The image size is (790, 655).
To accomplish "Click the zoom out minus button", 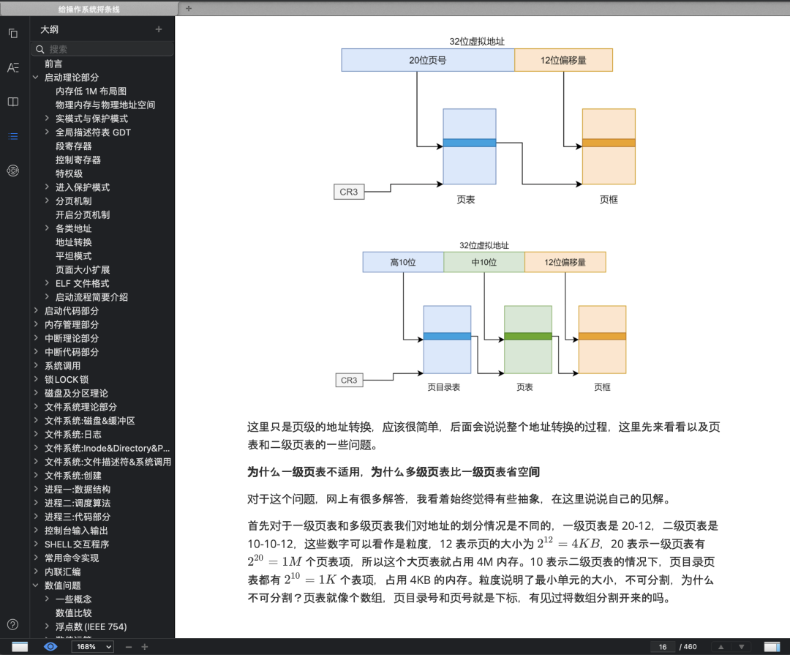I will [x=128, y=647].
